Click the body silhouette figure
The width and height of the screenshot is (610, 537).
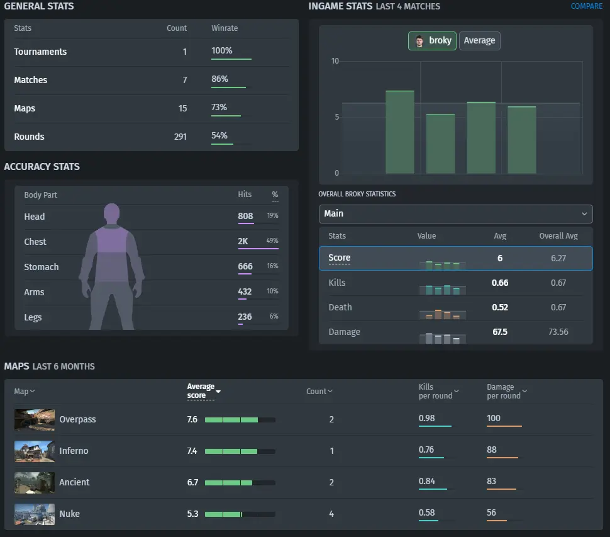(x=112, y=266)
